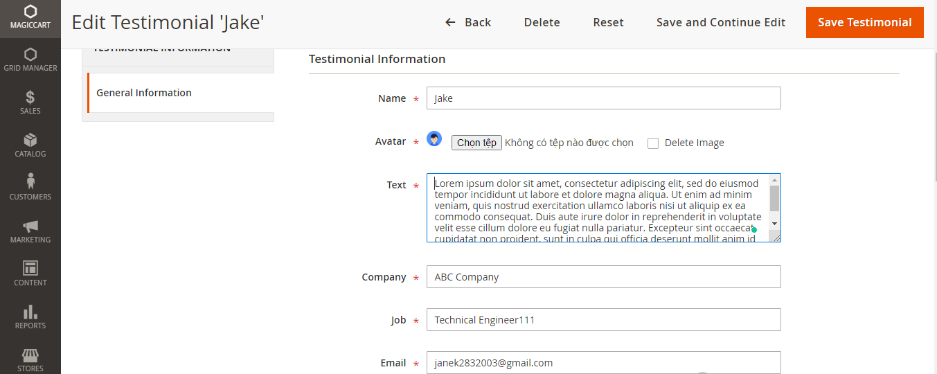
Task: Select the General Information tab
Action: pos(144,93)
